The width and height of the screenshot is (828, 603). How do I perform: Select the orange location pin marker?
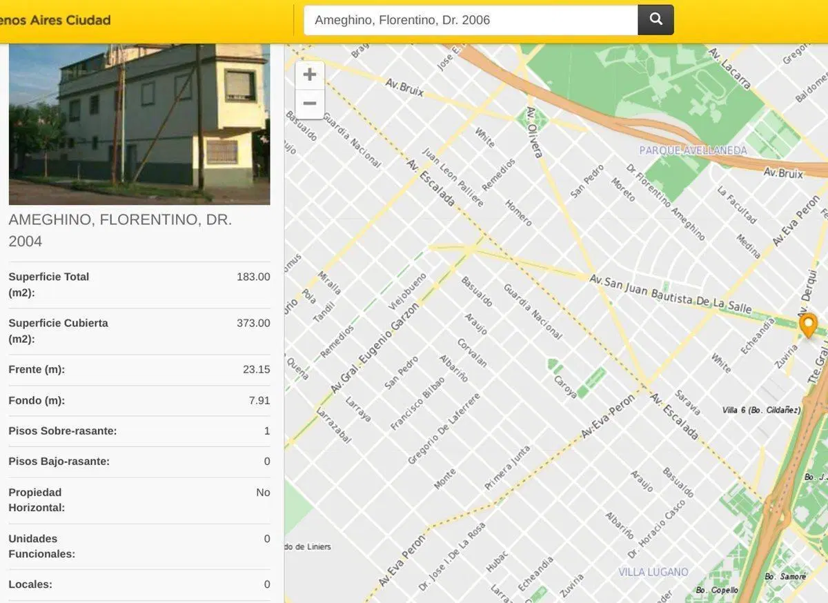click(808, 326)
